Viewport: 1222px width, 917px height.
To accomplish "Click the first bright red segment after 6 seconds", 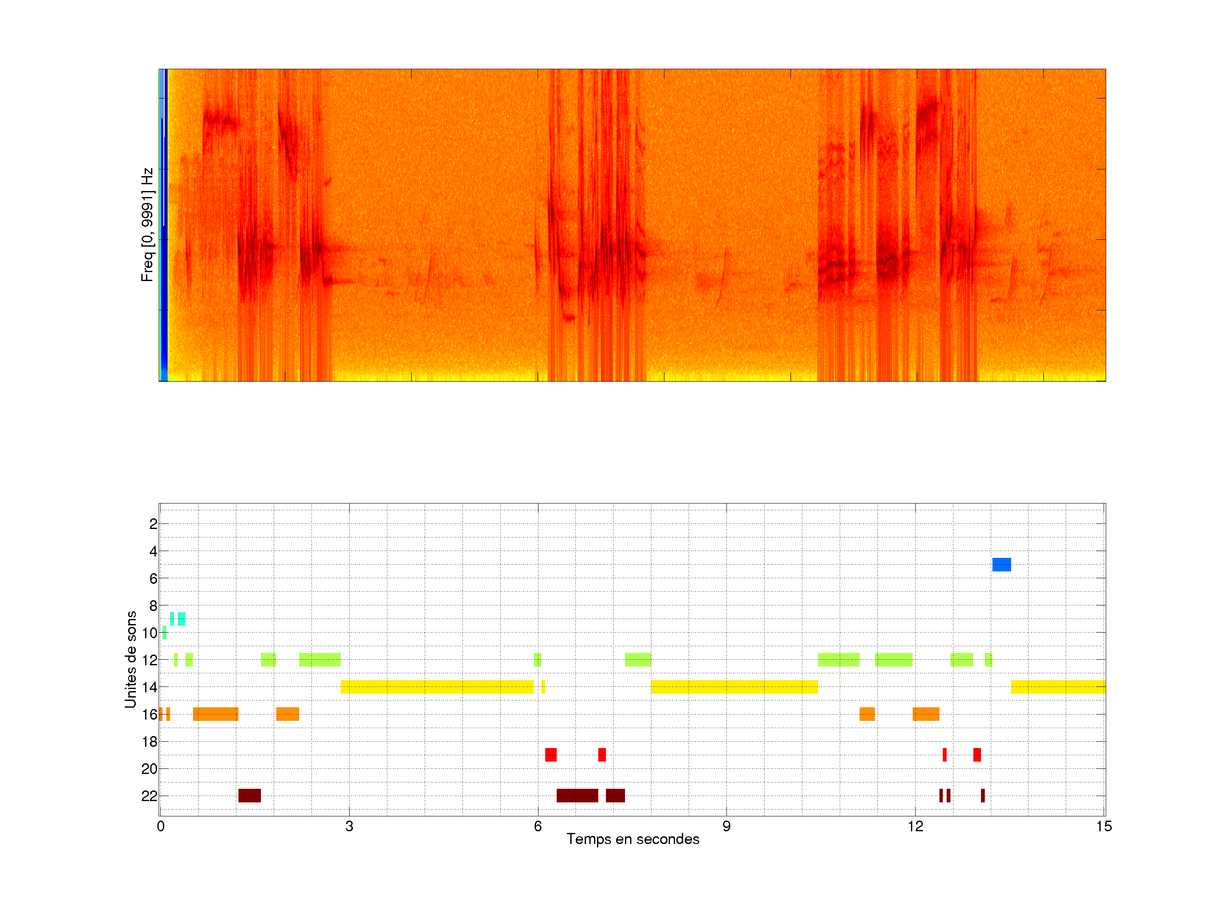I will pyautogui.click(x=551, y=754).
